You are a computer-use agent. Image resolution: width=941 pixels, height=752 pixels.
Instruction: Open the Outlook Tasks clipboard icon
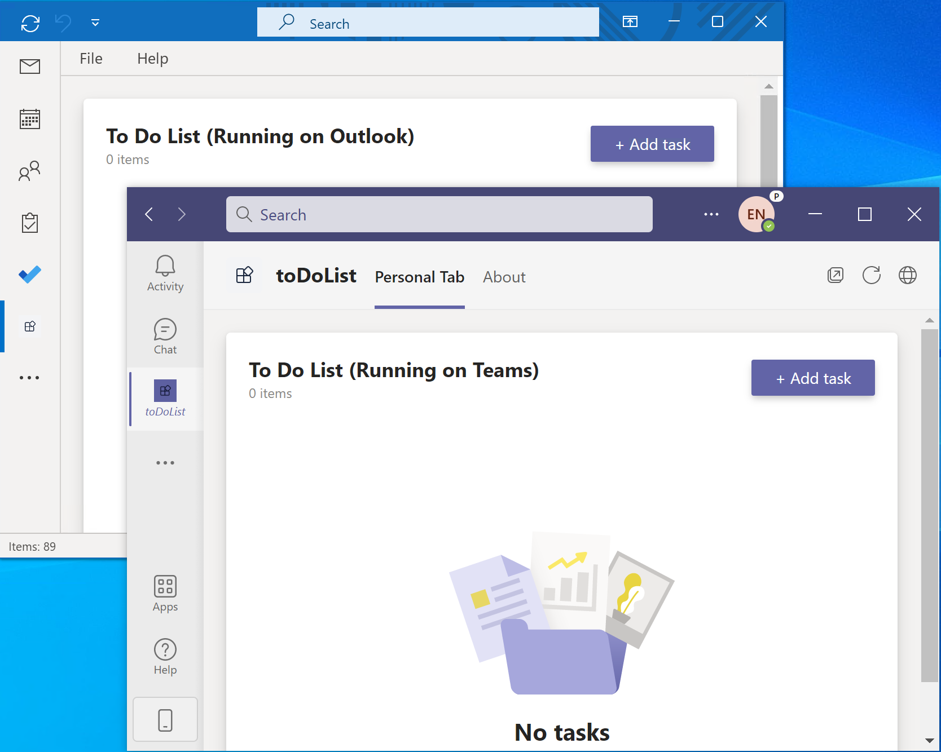pyautogui.click(x=30, y=223)
